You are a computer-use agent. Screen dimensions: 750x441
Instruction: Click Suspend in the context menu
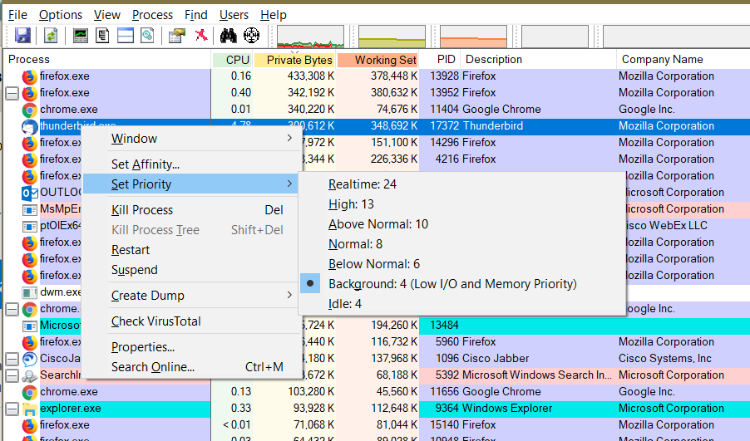tap(135, 270)
